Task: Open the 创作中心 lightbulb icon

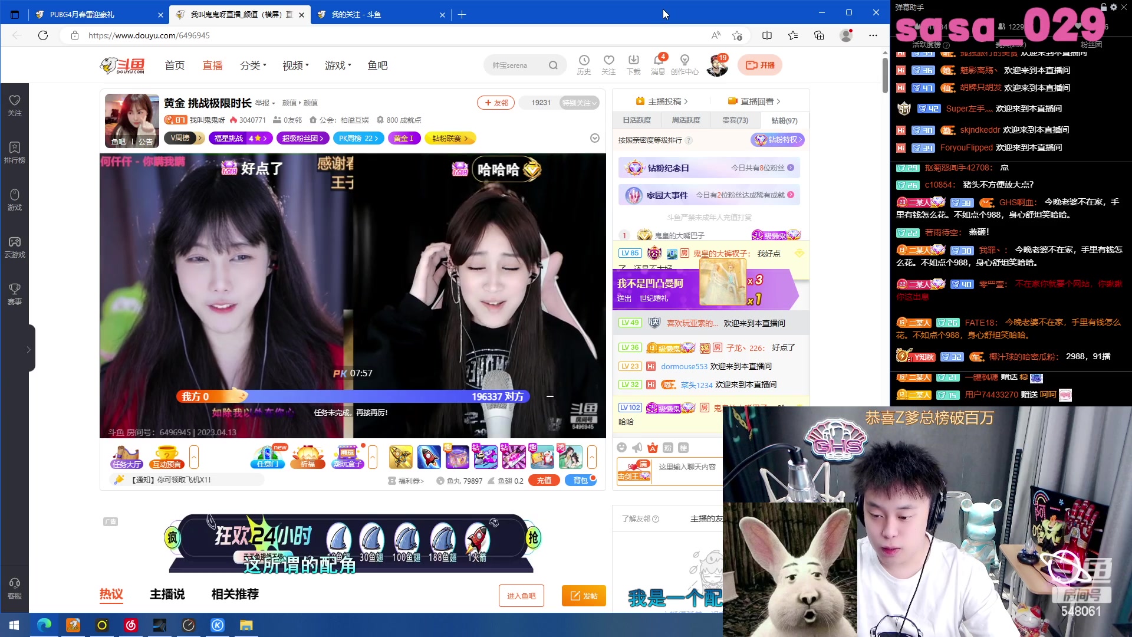Action: [685, 65]
